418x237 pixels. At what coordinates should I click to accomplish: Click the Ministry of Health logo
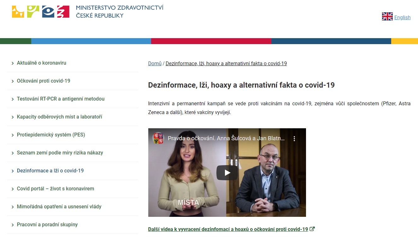coord(88,12)
